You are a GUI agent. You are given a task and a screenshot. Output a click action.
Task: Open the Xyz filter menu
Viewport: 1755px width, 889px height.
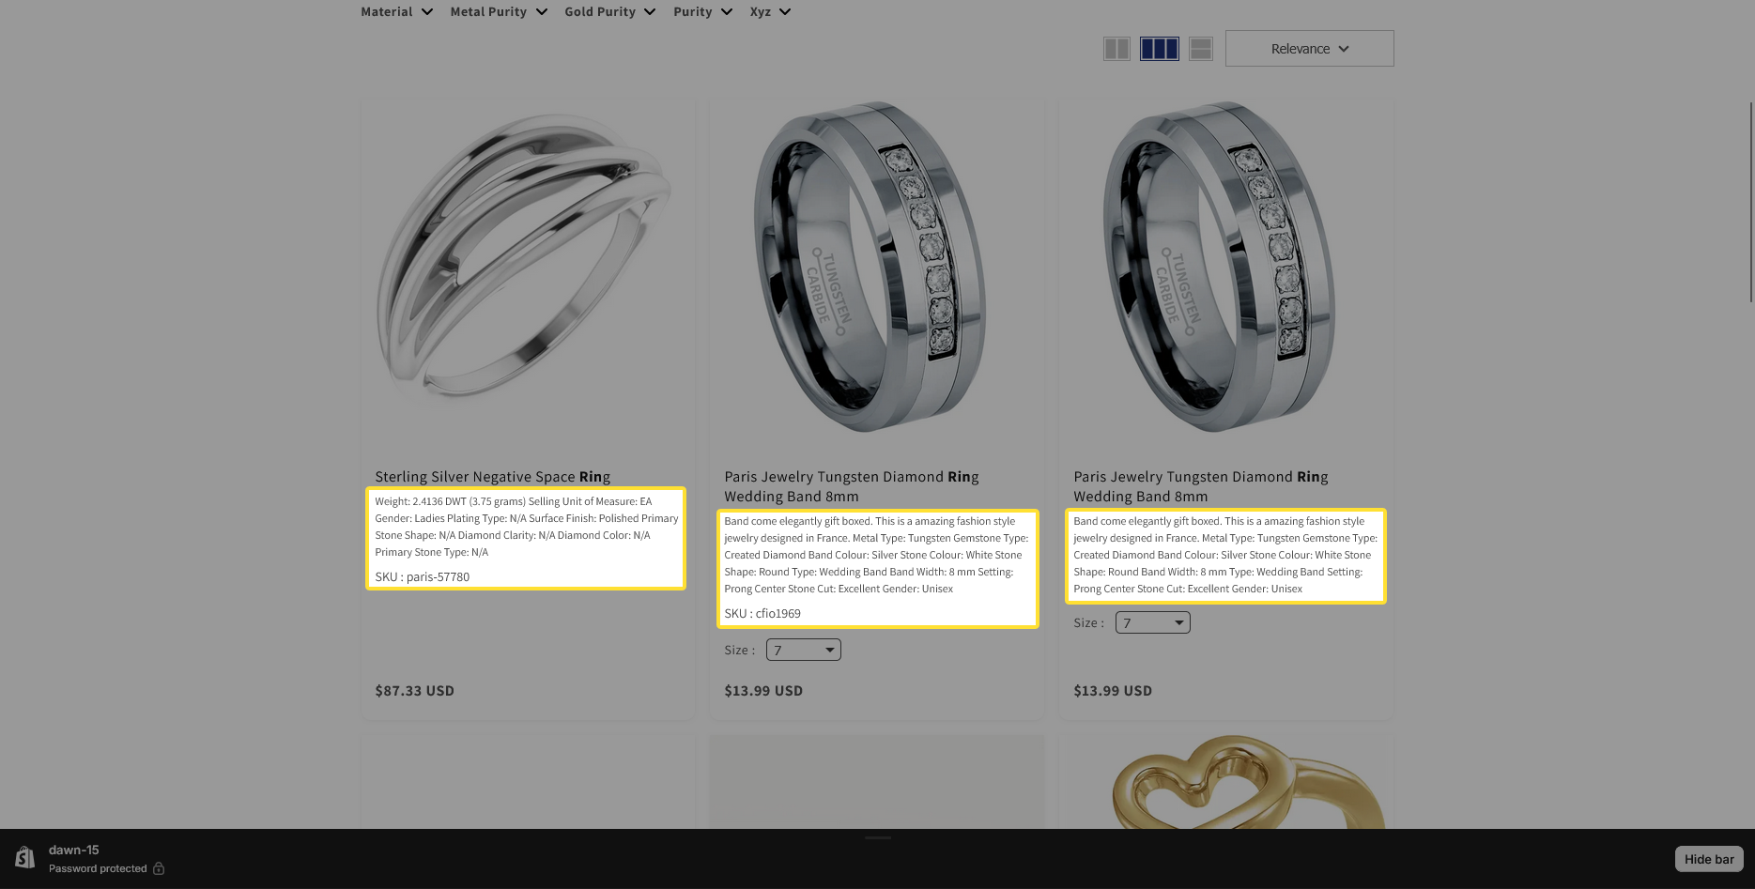[771, 11]
